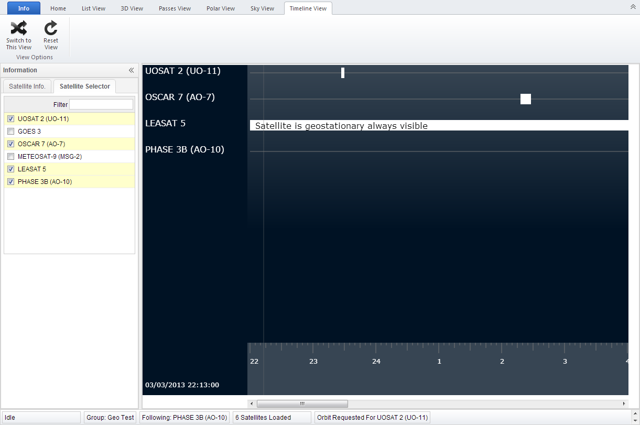Collapse the Information panel with the double chevron
This screenshot has width=640, height=425.
131,70
